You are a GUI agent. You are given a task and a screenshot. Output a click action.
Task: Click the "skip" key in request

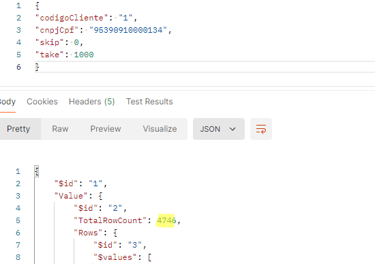point(50,42)
